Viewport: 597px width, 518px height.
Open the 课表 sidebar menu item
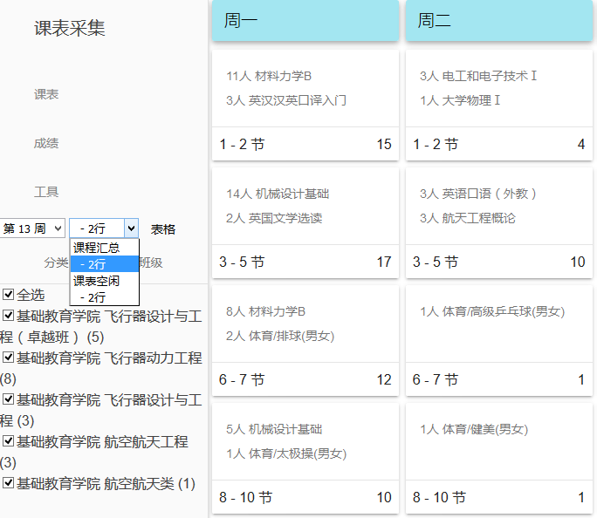(x=46, y=94)
